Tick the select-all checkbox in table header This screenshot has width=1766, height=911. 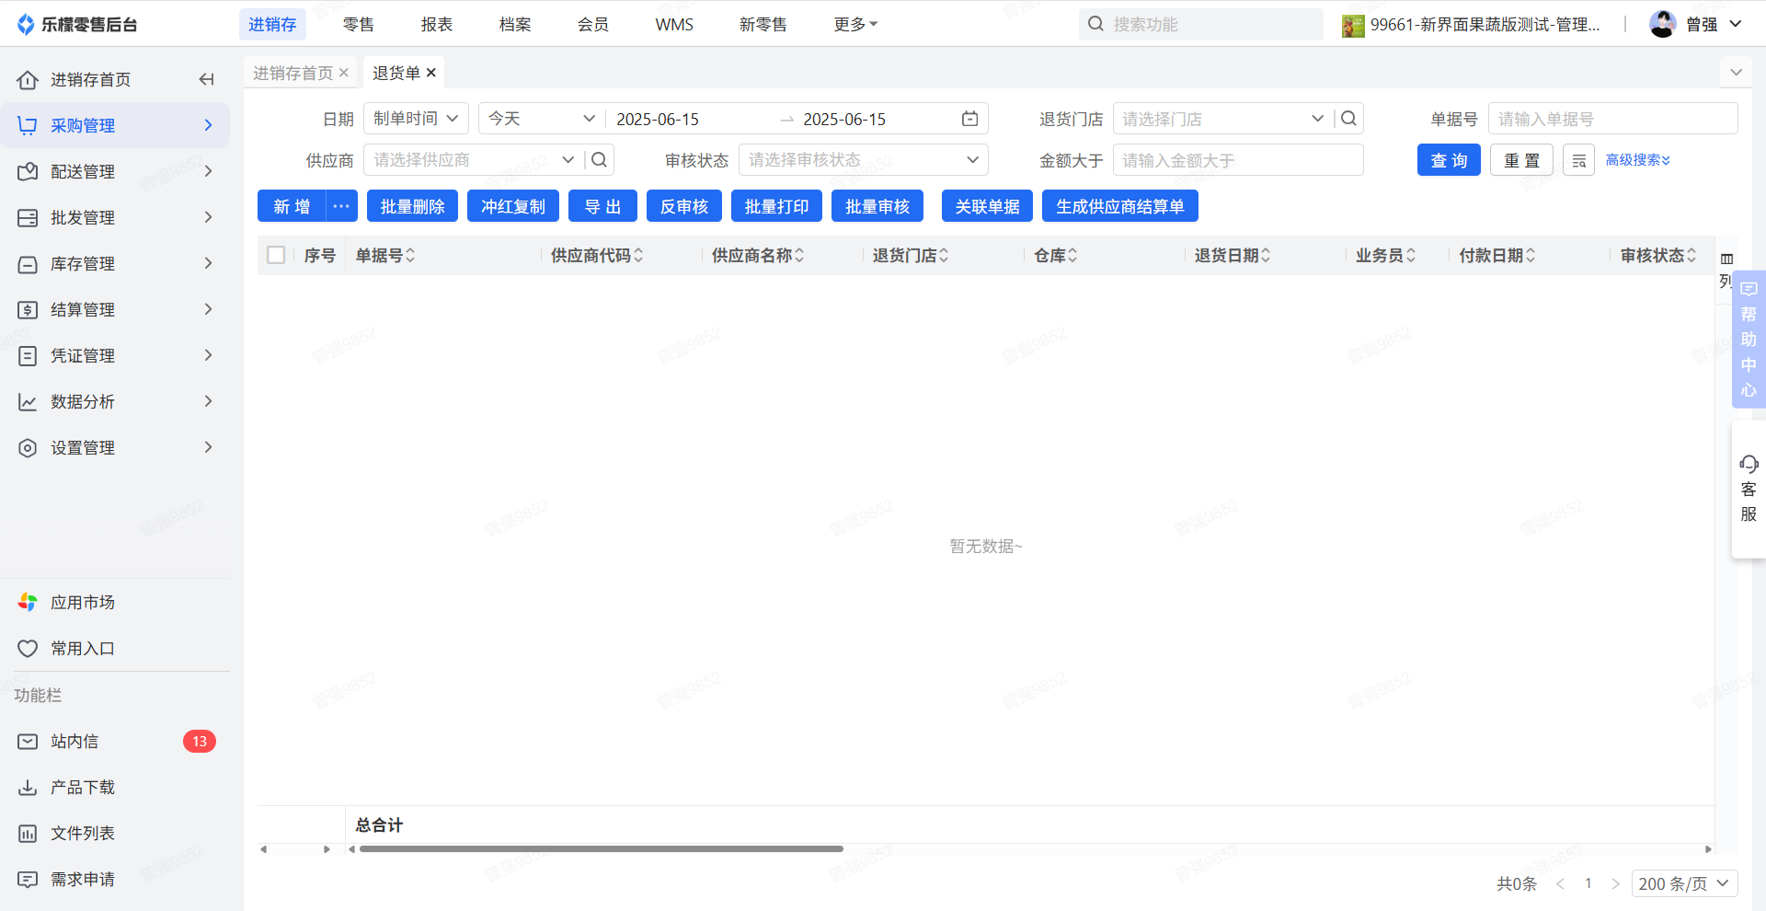pos(276,255)
